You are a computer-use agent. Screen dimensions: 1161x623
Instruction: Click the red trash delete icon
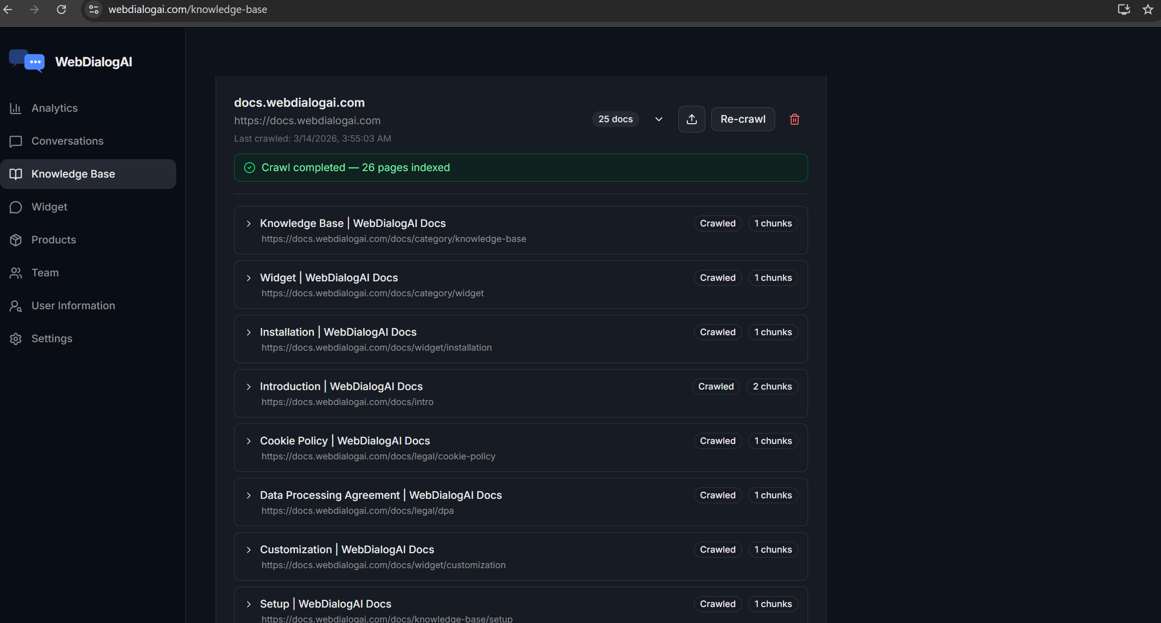[794, 119]
